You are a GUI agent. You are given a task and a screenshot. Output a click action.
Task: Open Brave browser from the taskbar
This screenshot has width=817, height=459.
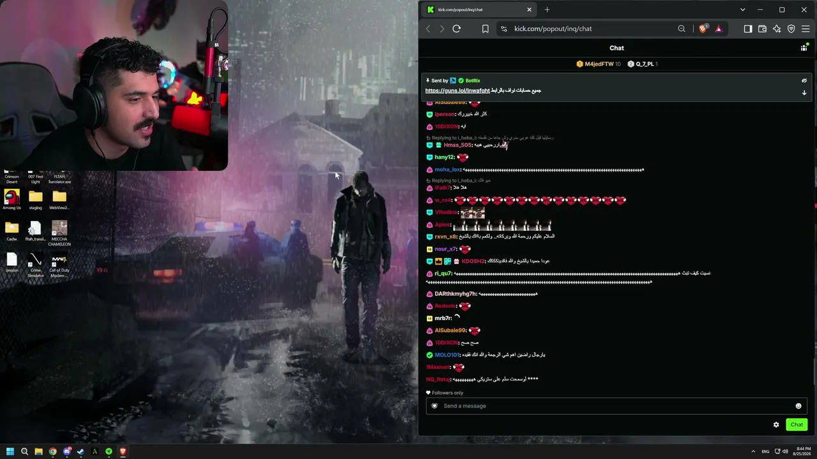pyautogui.click(x=123, y=451)
